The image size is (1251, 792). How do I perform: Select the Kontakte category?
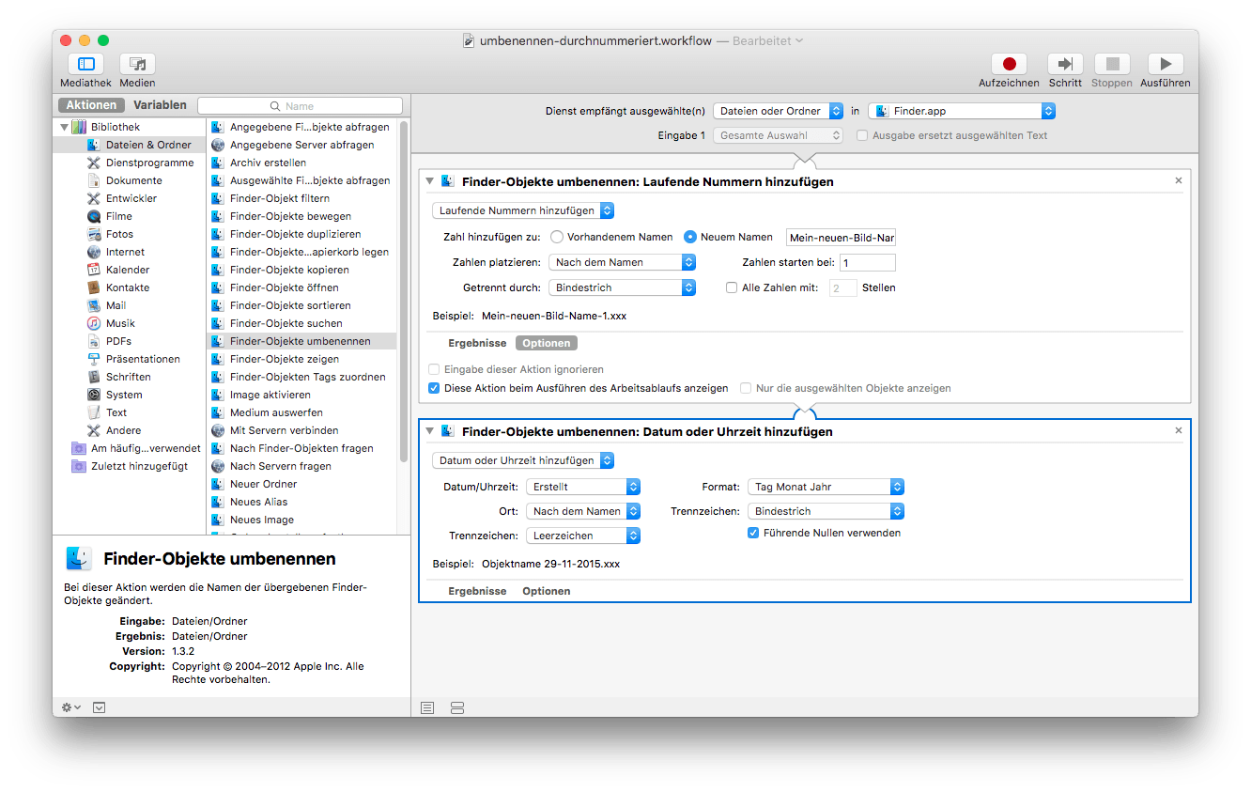(x=128, y=287)
